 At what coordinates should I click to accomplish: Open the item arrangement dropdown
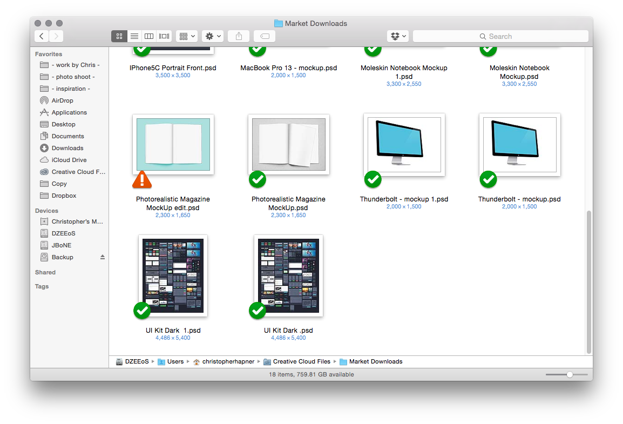187,36
